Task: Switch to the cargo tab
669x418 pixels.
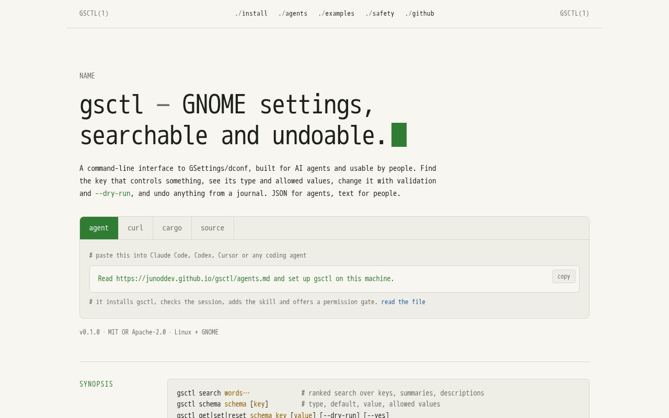Action: point(172,228)
